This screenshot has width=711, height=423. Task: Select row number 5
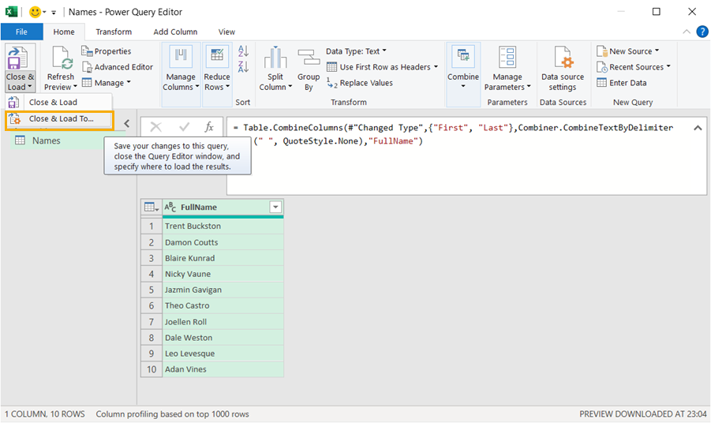click(x=152, y=290)
